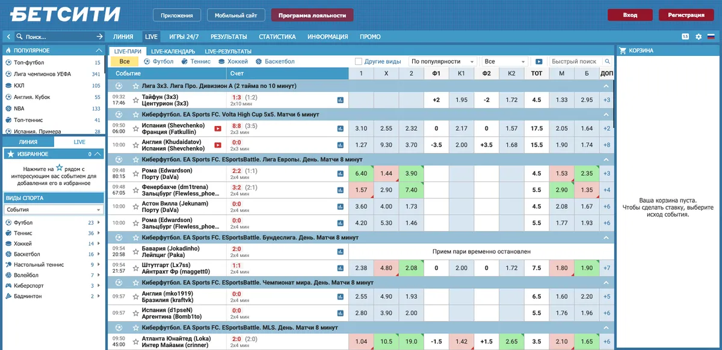Image resolution: width=722 pixels, height=350 pixels.
Task: Open statistics icon for Англия (mko1919) match
Action: pos(341,297)
